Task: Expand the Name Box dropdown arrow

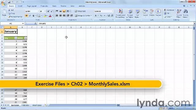Action: [x=23, y=24]
